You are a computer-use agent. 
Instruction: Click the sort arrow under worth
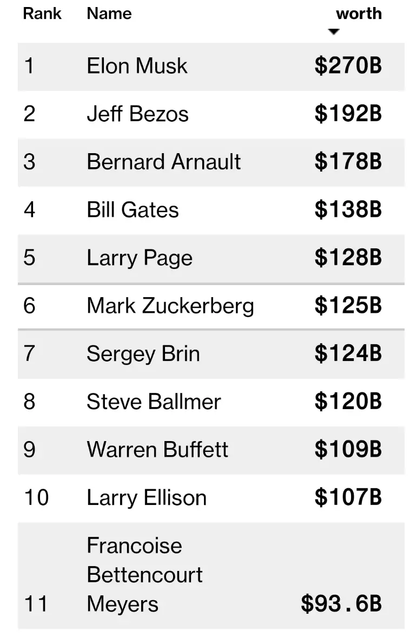point(334,32)
